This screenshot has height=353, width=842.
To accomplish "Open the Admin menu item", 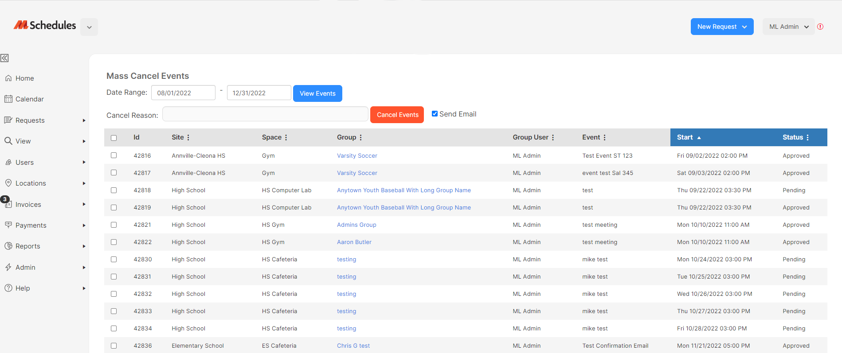I will coord(25,268).
